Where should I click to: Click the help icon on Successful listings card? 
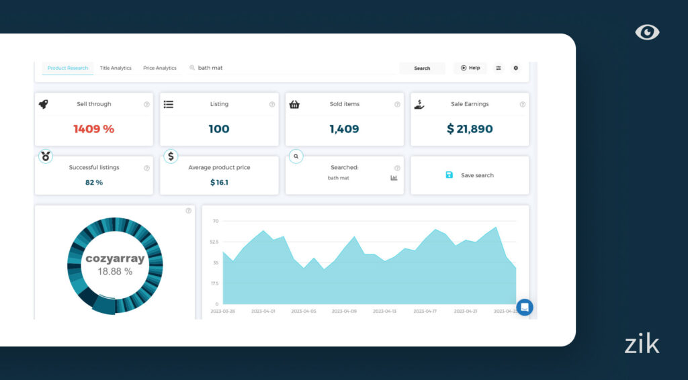tap(146, 168)
